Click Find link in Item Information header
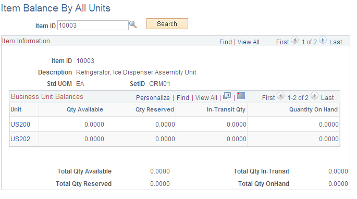 [x=225, y=42]
